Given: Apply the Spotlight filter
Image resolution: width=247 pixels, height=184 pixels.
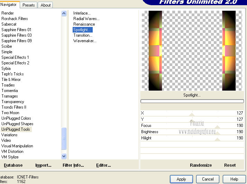Looking at the screenshot, I should [181, 179].
